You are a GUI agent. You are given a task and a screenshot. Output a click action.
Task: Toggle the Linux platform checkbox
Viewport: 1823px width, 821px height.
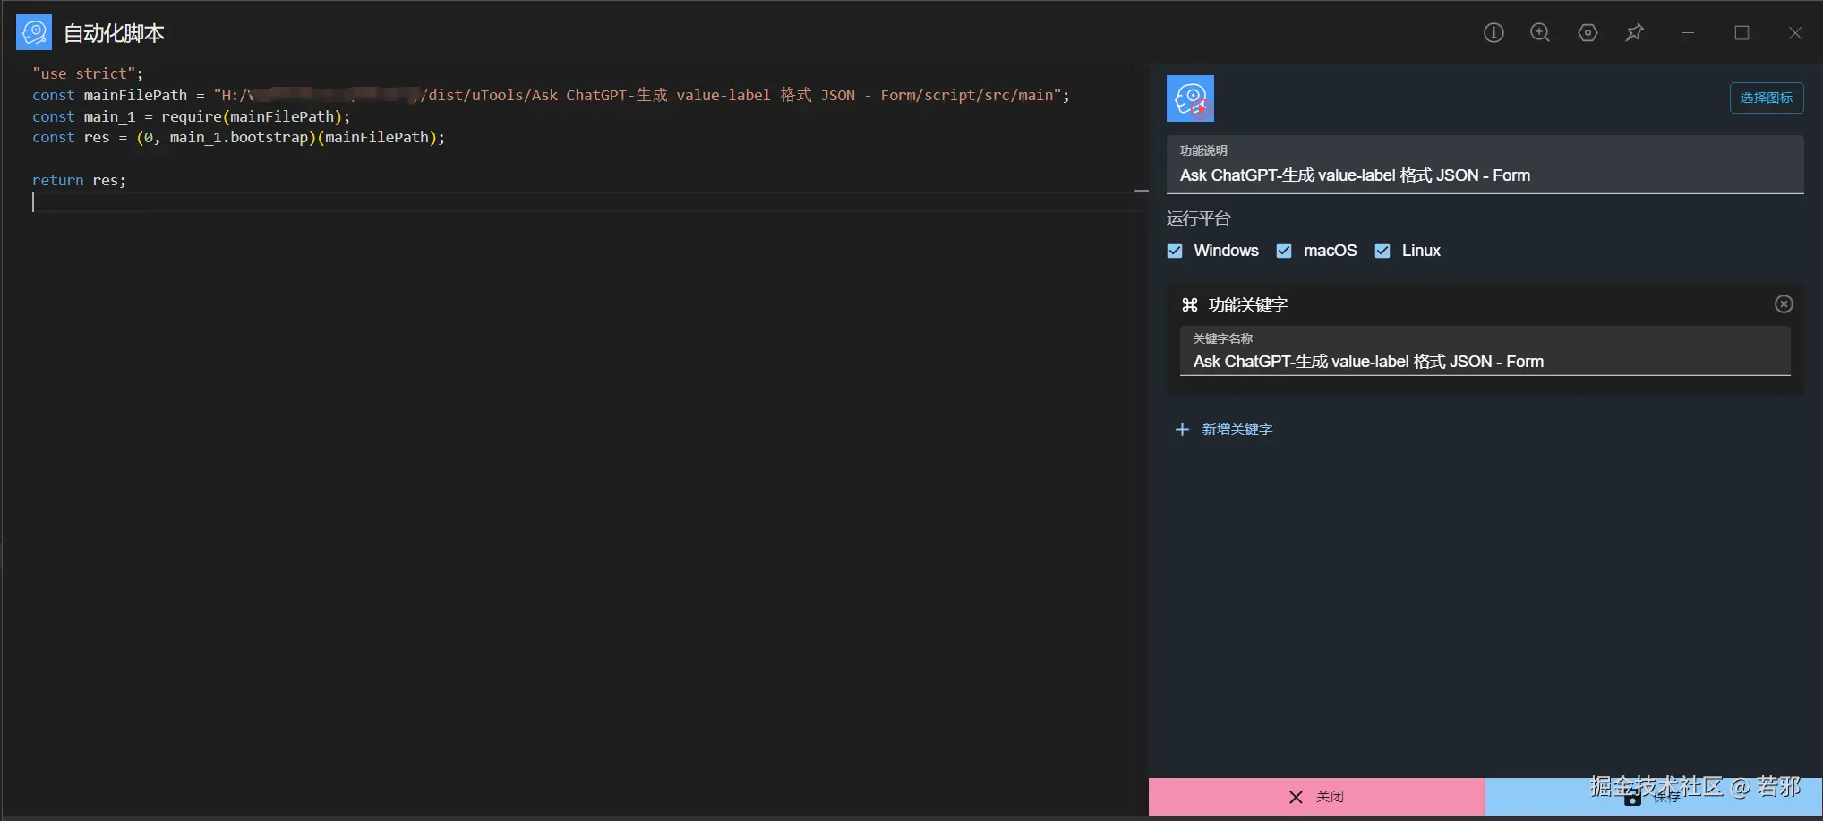point(1382,251)
